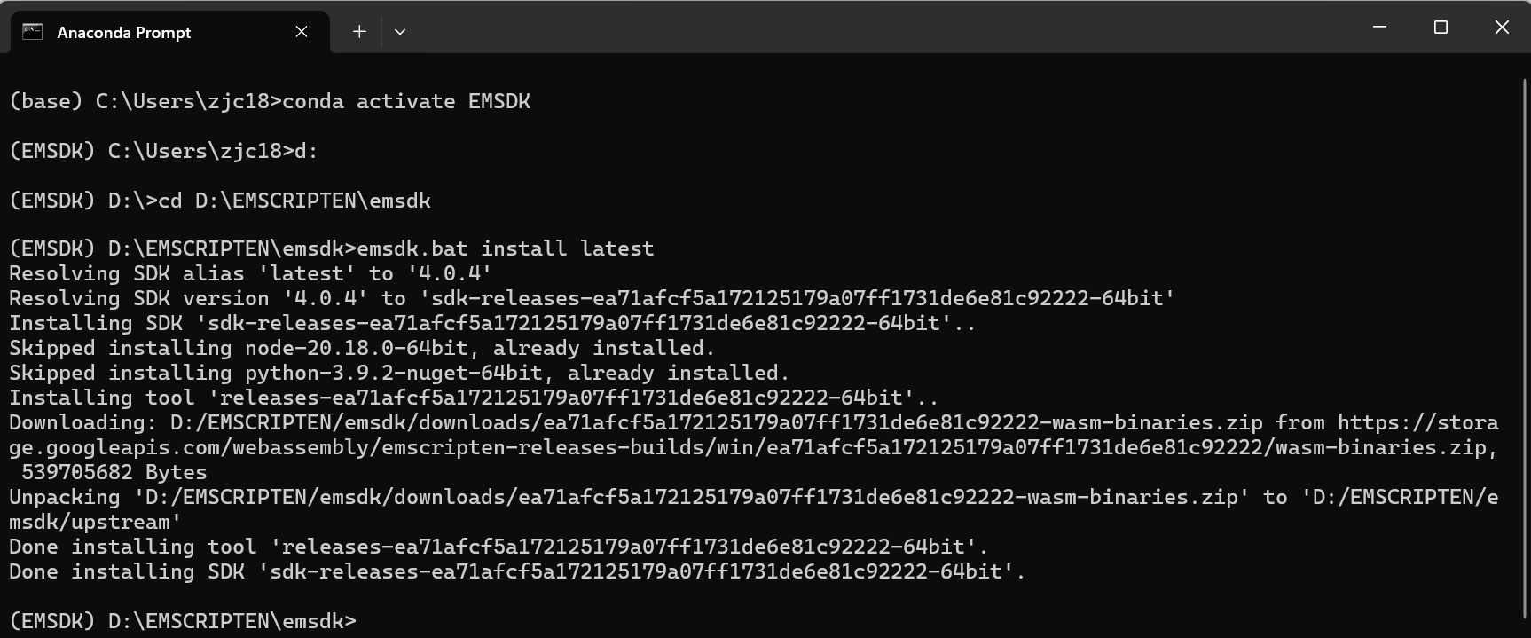Click the 'Skipped installing python-3.9.2-nuget-64bit' line

coord(399,373)
